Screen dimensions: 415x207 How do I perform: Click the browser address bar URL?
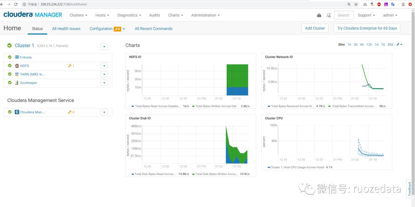pyautogui.click(x=64, y=4)
